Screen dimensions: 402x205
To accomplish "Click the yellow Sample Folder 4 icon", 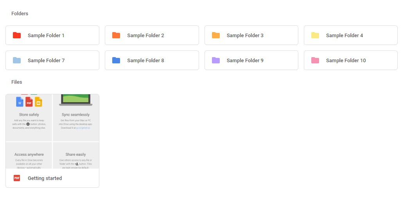I will point(315,35).
